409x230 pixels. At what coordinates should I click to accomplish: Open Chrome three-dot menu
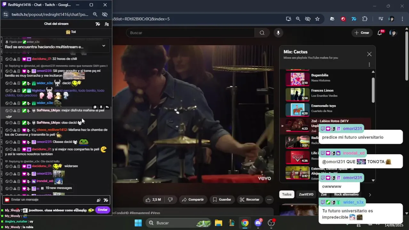pos(402,19)
